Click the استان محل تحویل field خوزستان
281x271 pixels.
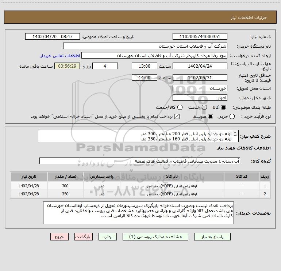(x=200, y=88)
